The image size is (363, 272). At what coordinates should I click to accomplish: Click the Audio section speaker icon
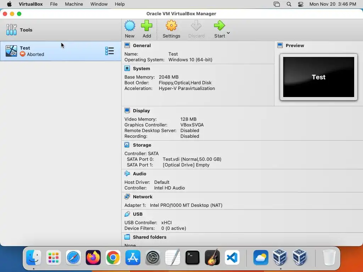pos(127,174)
